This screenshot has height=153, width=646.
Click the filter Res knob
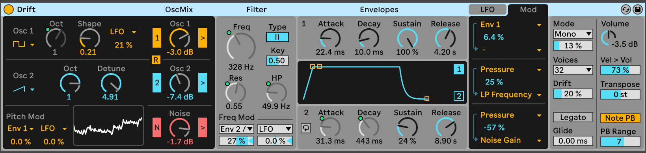235,92
